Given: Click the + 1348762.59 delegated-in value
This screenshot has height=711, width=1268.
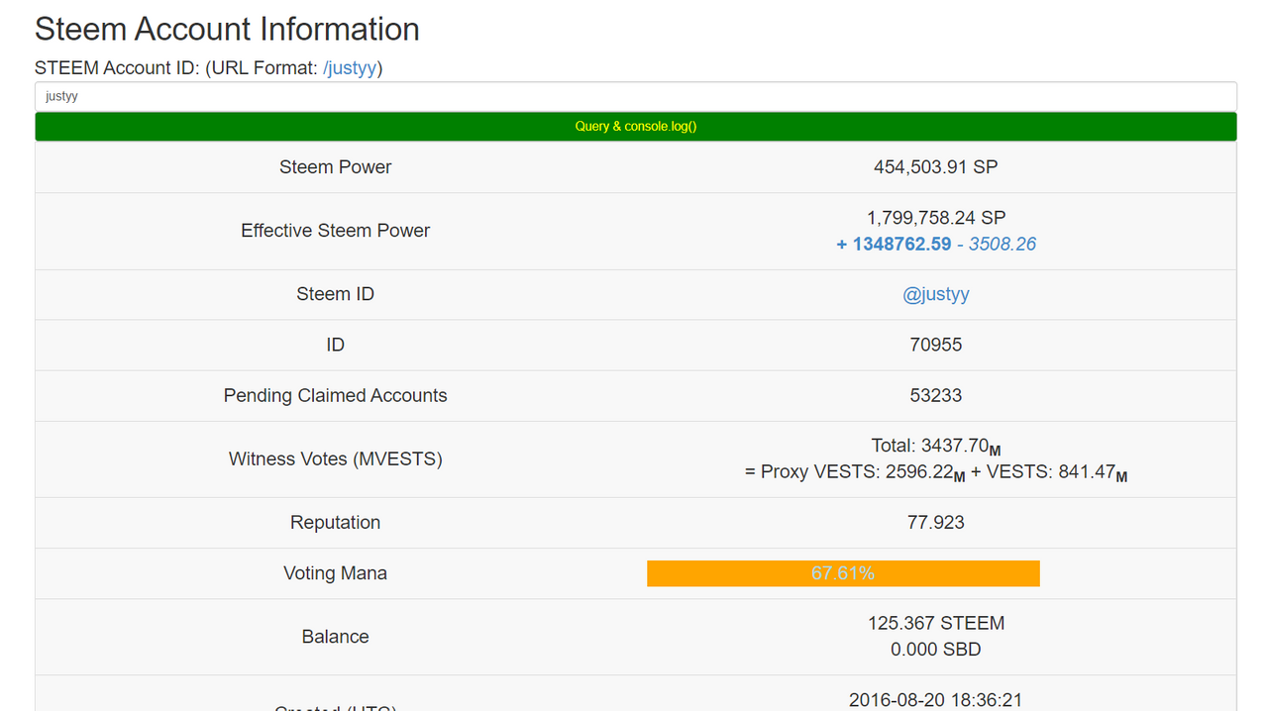Looking at the screenshot, I should point(894,244).
